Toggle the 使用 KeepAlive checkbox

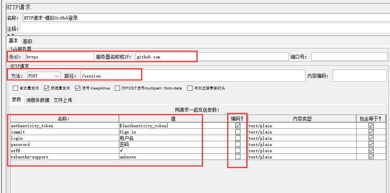coord(78,88)
